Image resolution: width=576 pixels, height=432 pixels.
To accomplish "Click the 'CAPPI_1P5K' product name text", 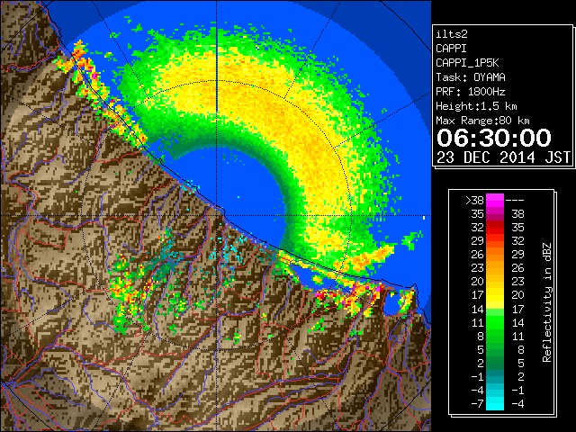I will point(467,63).
